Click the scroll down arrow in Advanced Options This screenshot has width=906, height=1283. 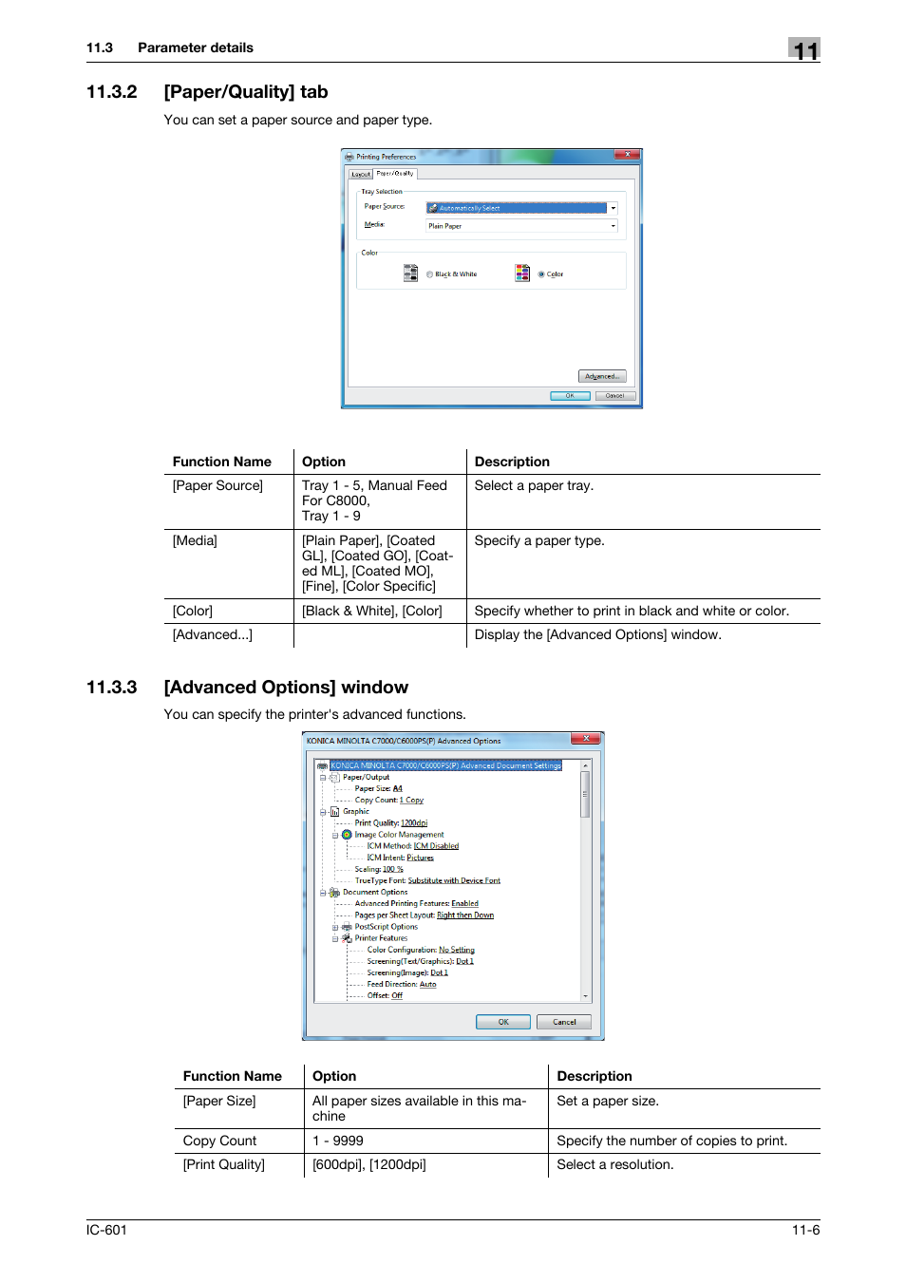(x=586, y=996)
